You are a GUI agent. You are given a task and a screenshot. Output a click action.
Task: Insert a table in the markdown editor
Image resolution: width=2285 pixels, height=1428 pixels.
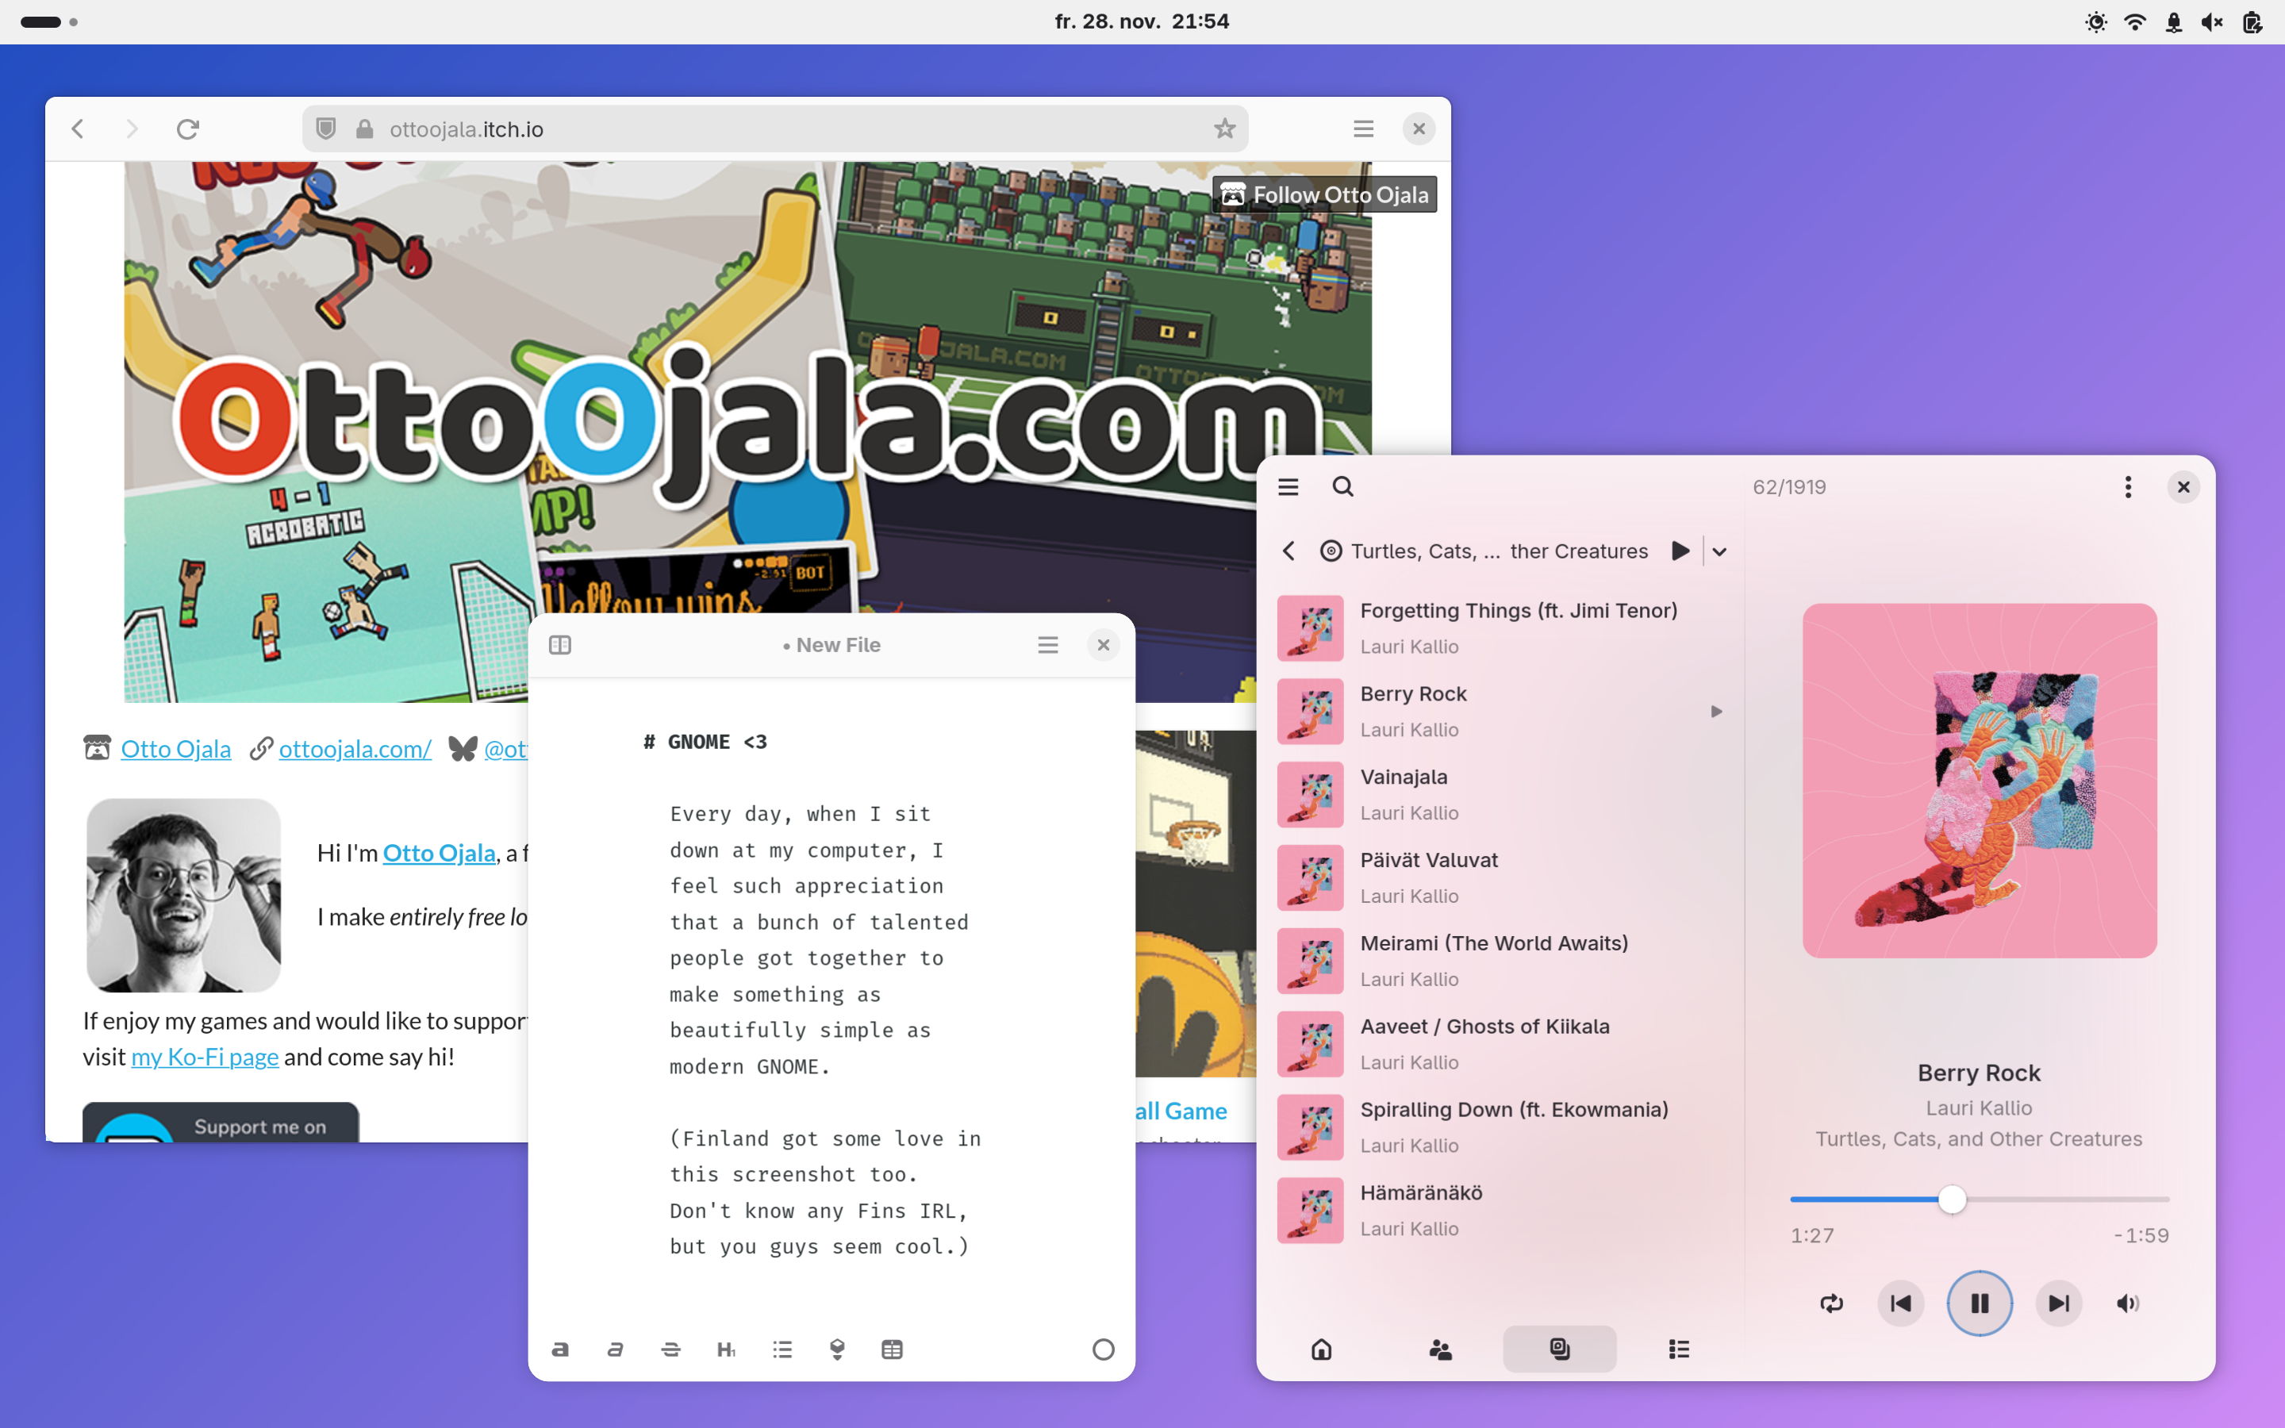(x=891, y=1349)
